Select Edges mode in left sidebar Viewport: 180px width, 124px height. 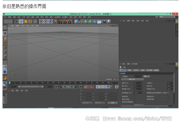[5, 52]
